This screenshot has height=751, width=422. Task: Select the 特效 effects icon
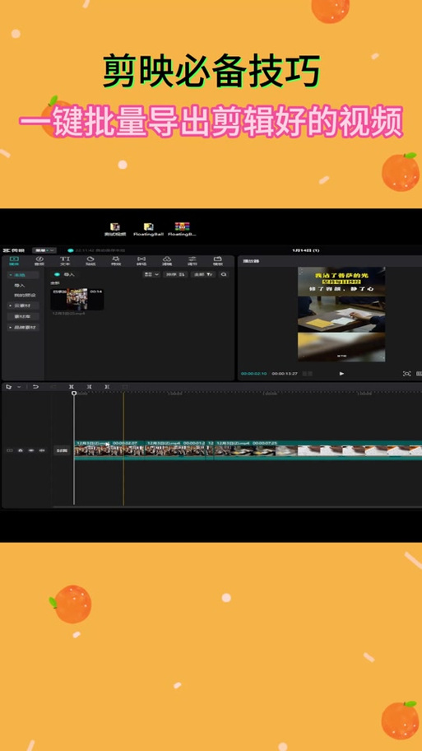(116, 261)
